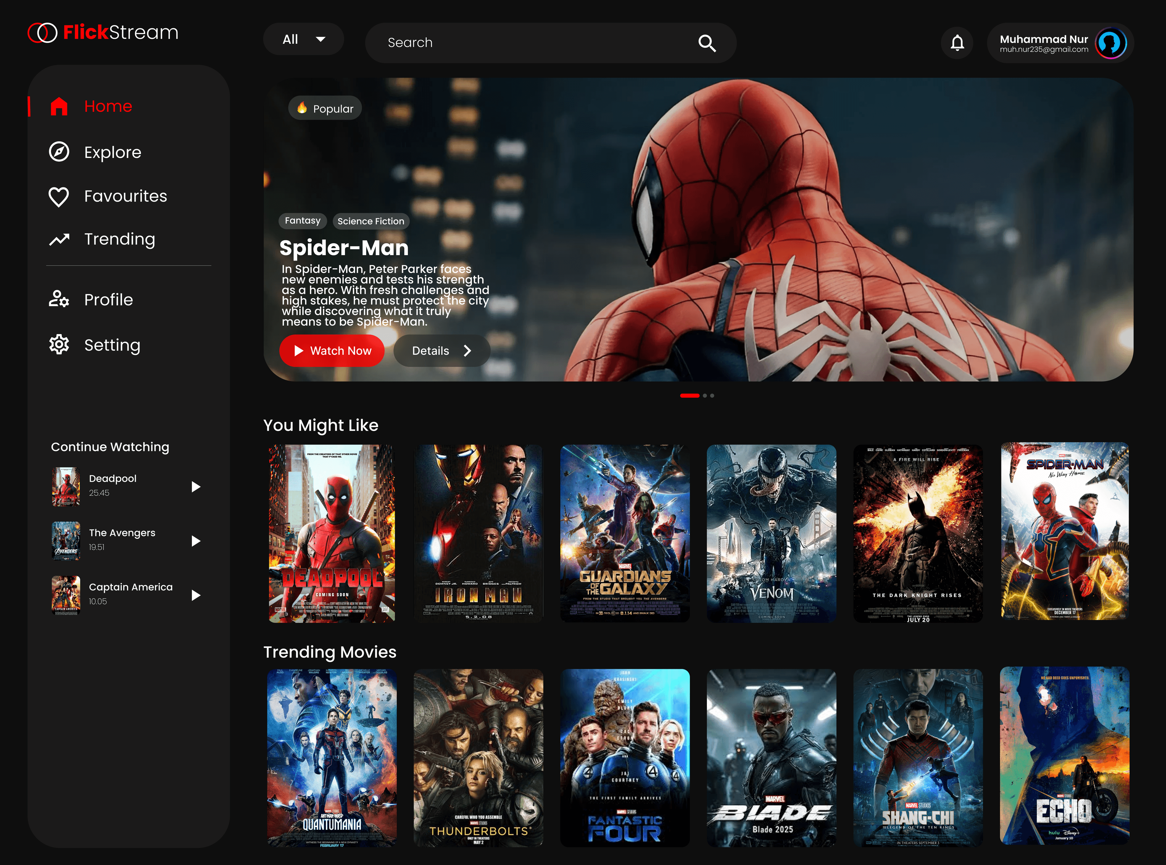Click the muh.nur235@gmail.com email text
Image resolution: width=1166 pixels, height=865 pixels.
click(1044, 50)
